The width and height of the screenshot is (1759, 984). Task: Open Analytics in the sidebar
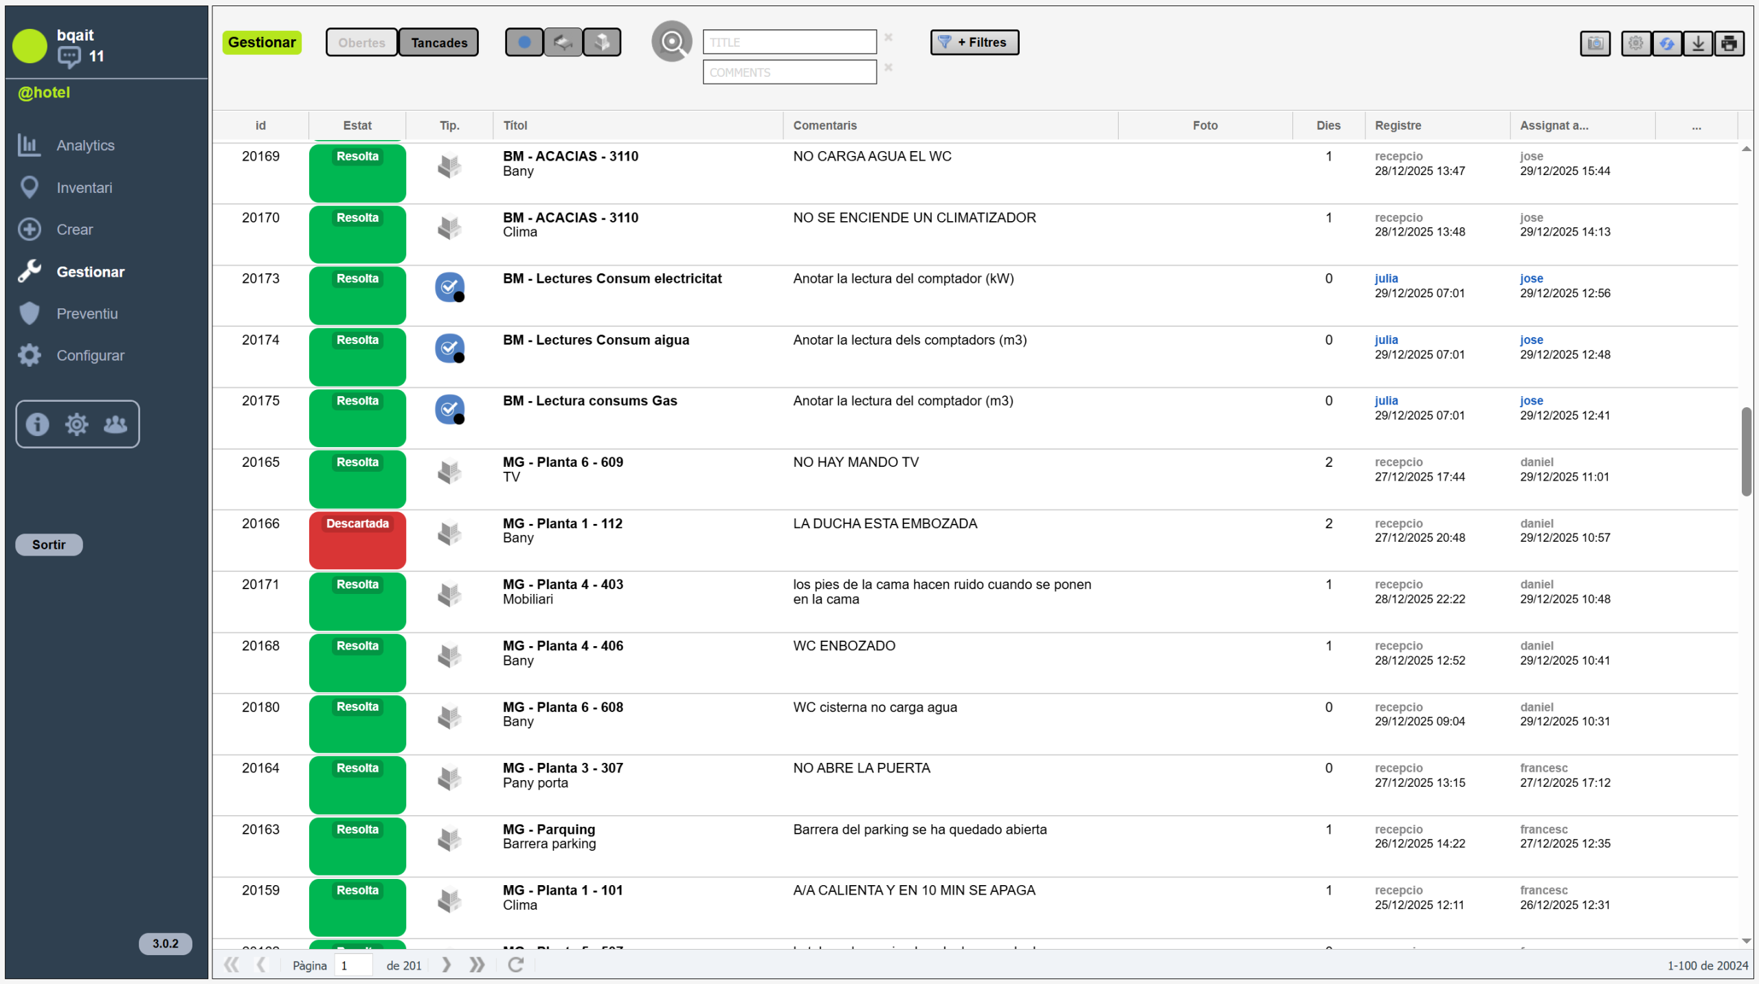pos(85,146)
